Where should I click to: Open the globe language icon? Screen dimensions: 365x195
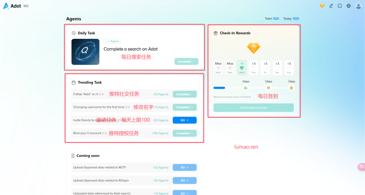349,6
